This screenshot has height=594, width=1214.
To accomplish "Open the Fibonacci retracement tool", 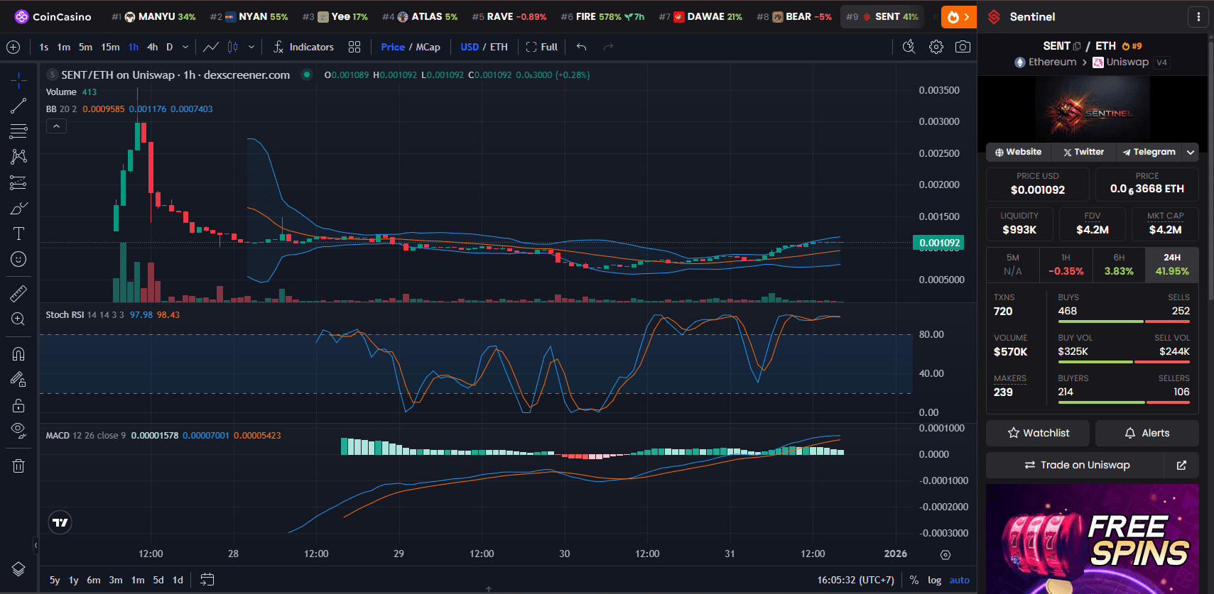I will 18,131.
